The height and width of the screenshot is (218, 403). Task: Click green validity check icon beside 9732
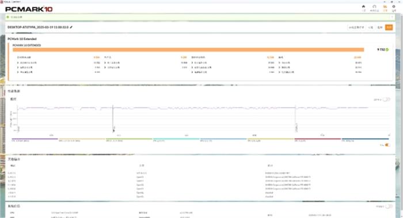[x=387, y=50]
